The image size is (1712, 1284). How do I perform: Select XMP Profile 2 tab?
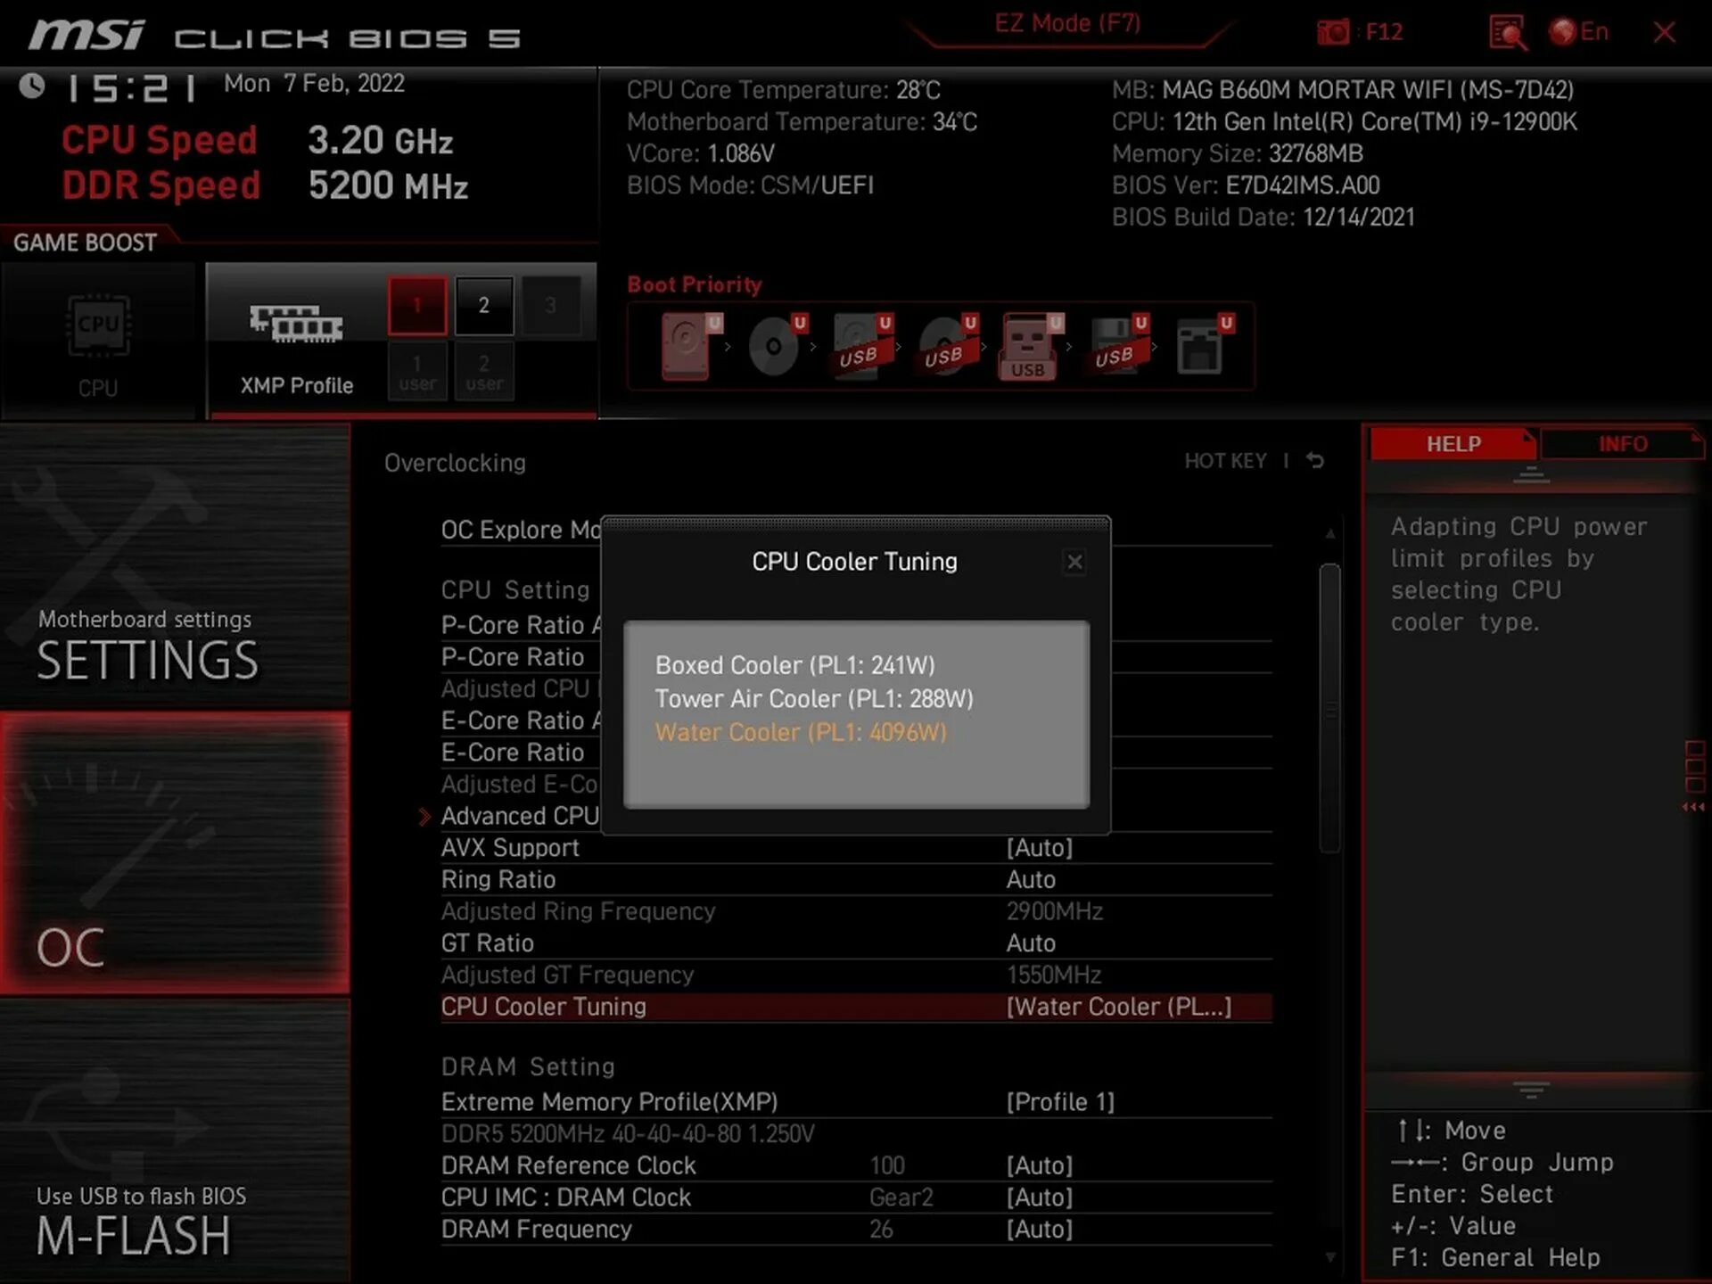pyautogui.click(x=482, y=302)
